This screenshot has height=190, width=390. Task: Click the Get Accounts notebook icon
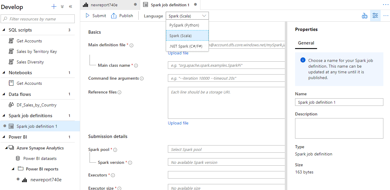click(x=11, y=83)
